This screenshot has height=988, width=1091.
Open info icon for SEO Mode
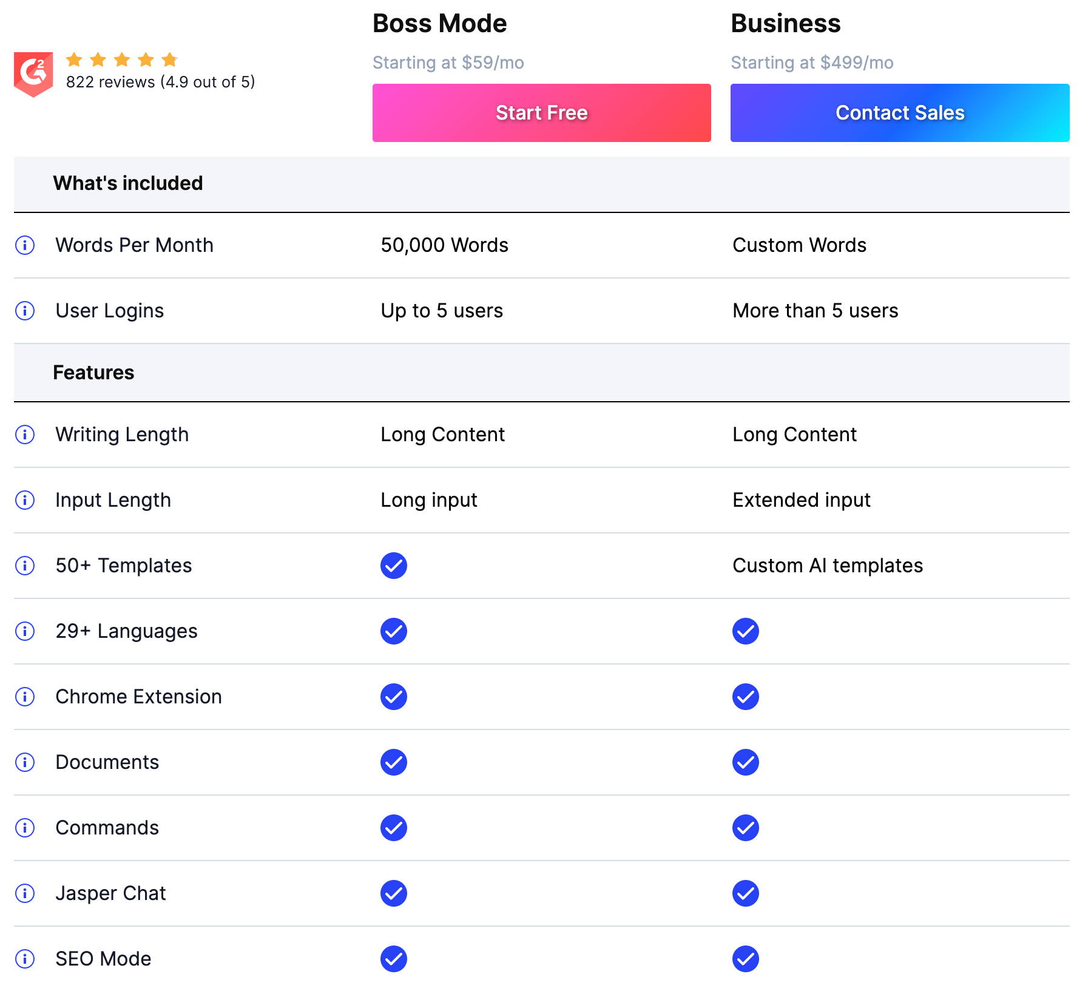25,959
